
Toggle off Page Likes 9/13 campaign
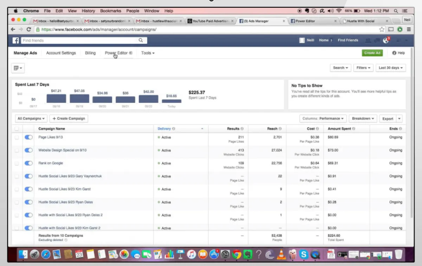pos(28,137)
